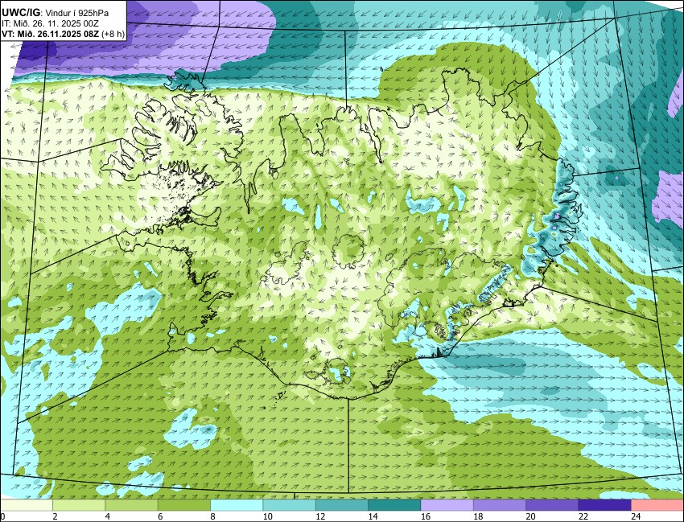Click the 8-10 light cyan legend swatch
The width and height of the screenshot is (684, 522).
tap(237, 505)
